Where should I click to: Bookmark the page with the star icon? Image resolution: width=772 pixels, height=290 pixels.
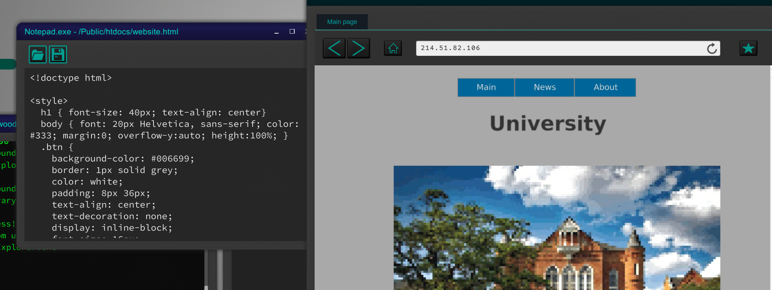(748, 49)
